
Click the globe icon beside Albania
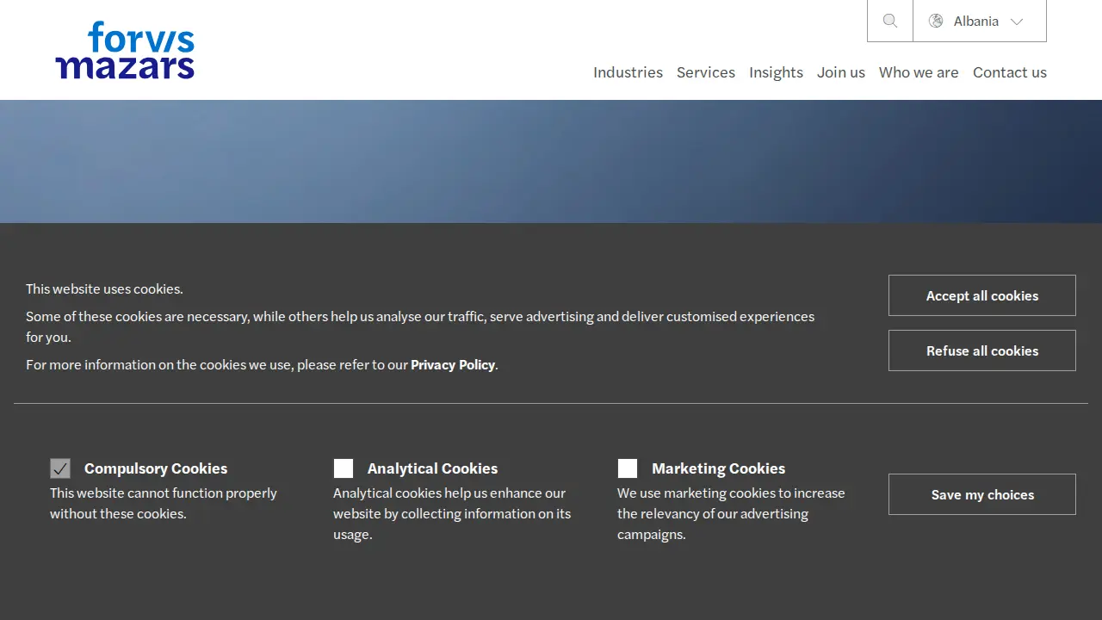click(936, 21)
